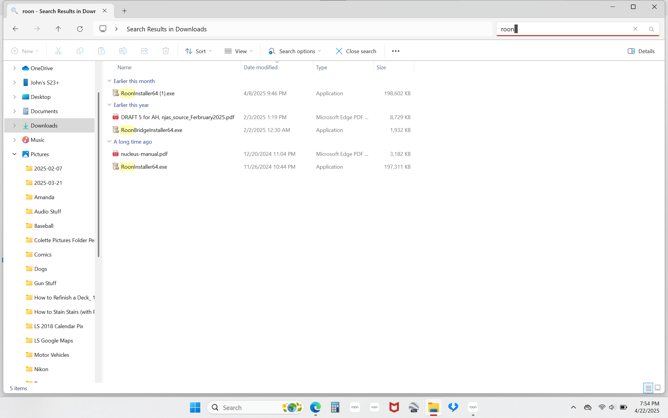
Task: Open Calculator from taskbar
Action: click(335, 407)
